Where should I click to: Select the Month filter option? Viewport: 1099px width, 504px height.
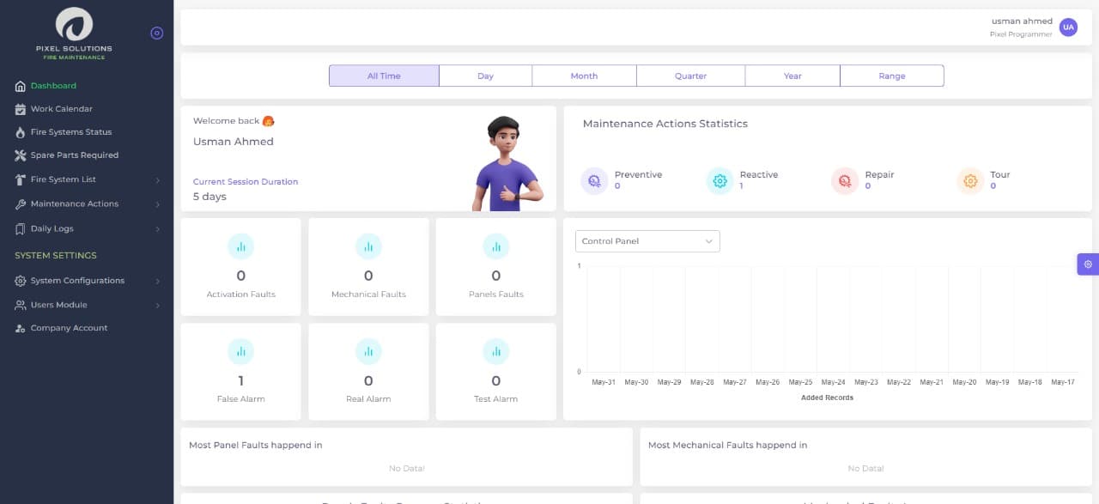(x=584, y=76)
